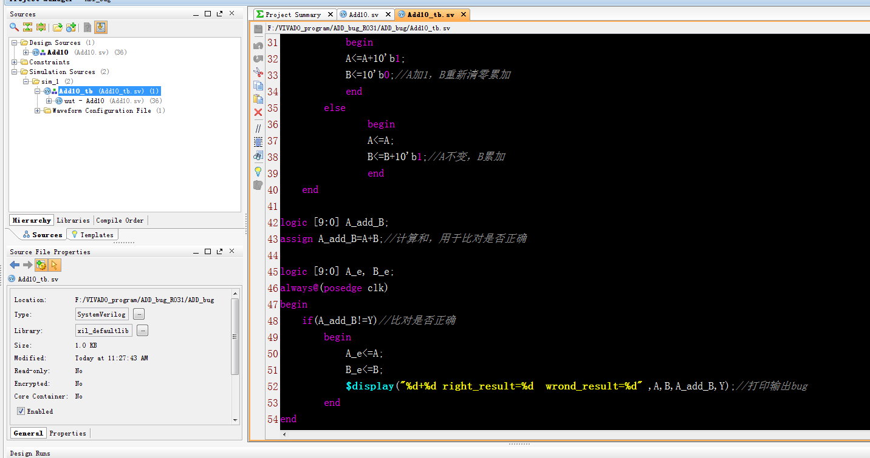870x458 pixels.
Task: Uncheck the Enabled checkbox
Action: (x=21, y=411)
